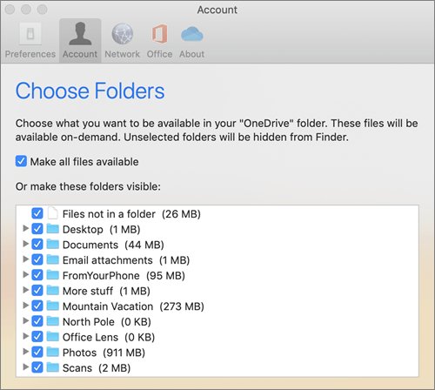Deselect the Scans folder checkbox
435x390 pixels.
(37, 367)
